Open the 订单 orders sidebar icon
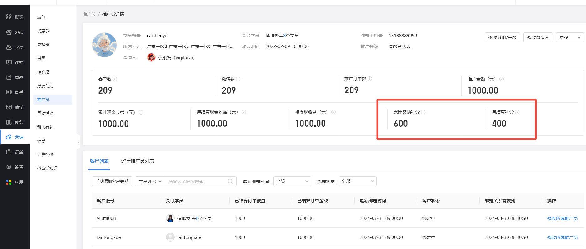 coord(9,152)
